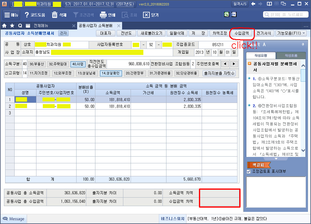Select income type 40.사업

point(78,64)
